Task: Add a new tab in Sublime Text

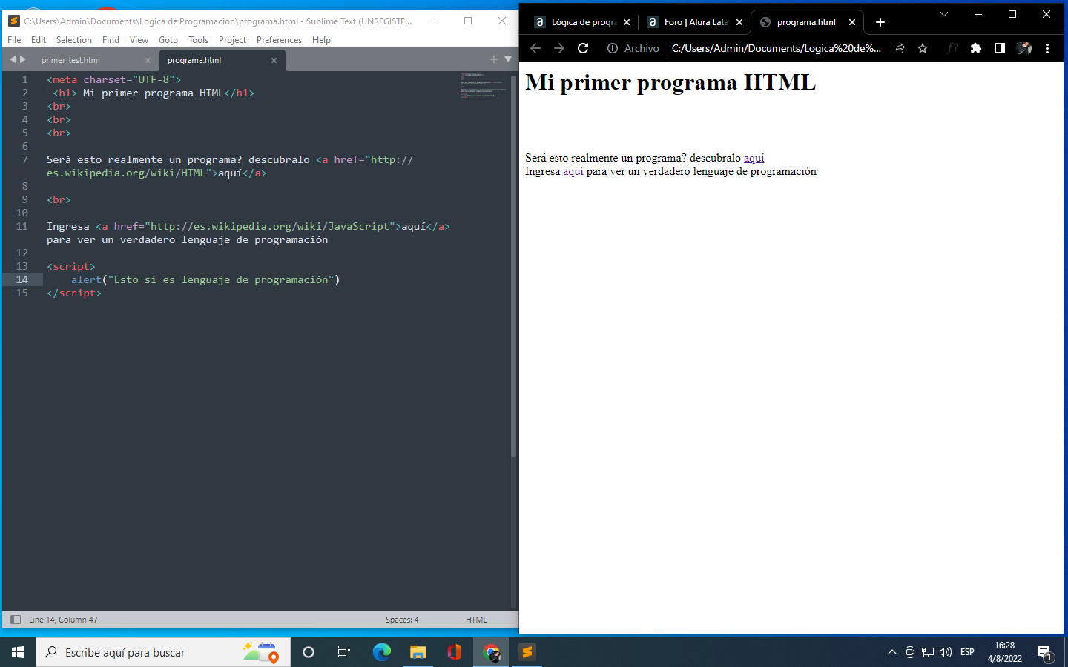Action: coord(494,59)
